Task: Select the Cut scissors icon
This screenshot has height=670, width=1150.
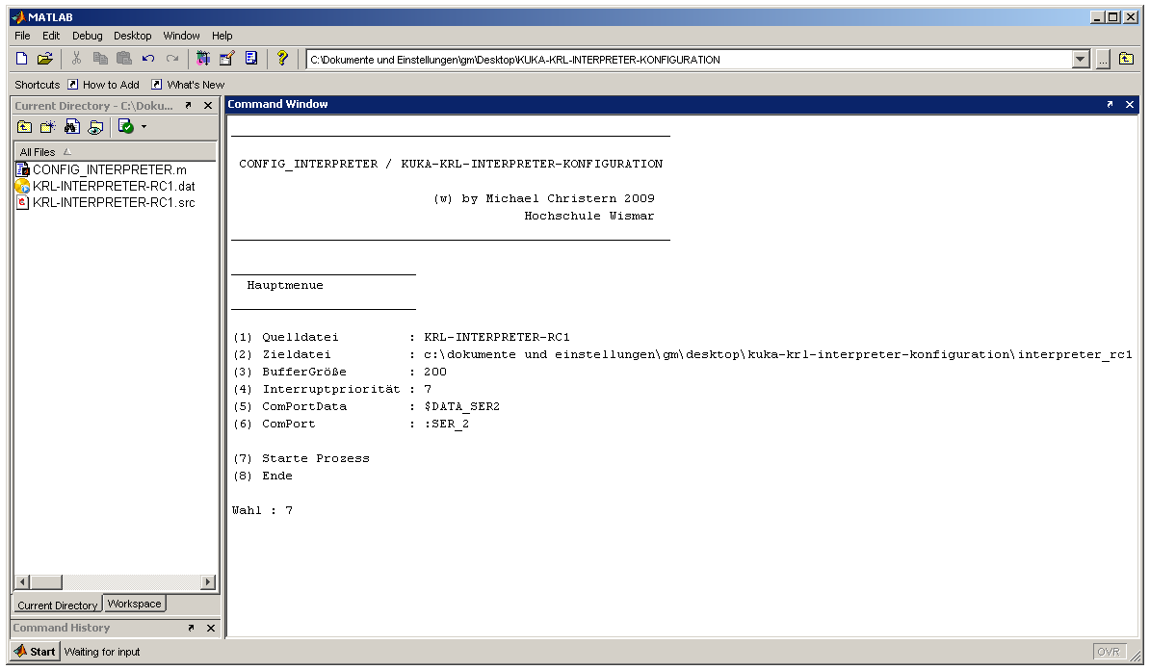Action: point(74,58)
